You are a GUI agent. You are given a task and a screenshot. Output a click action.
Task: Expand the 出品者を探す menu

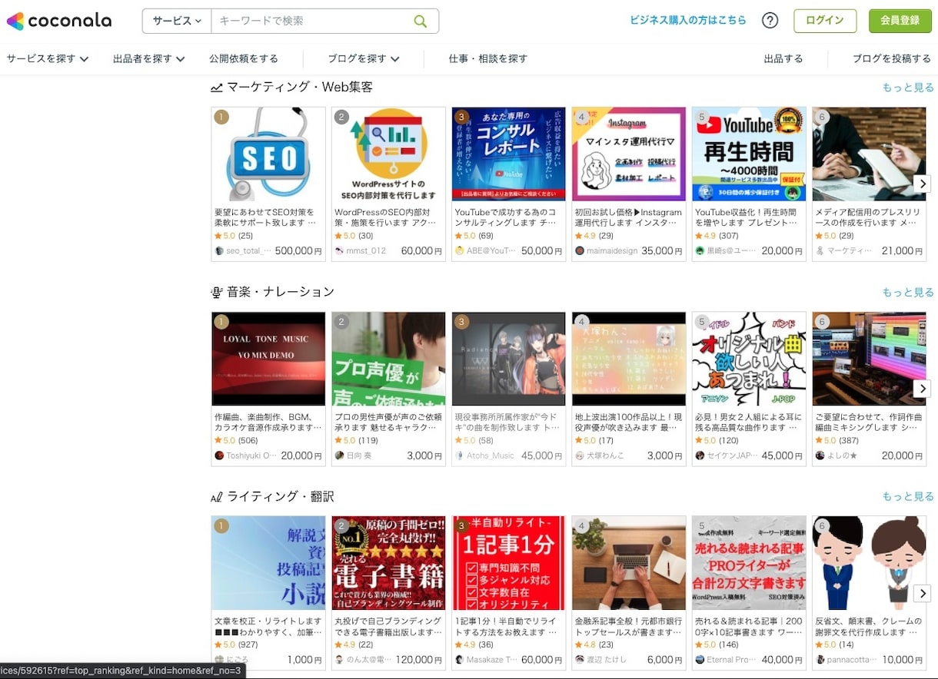click(x=149, y=58)
